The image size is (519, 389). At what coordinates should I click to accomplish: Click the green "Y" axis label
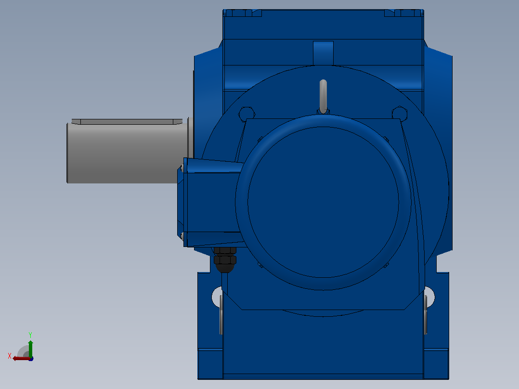(30, 335)
